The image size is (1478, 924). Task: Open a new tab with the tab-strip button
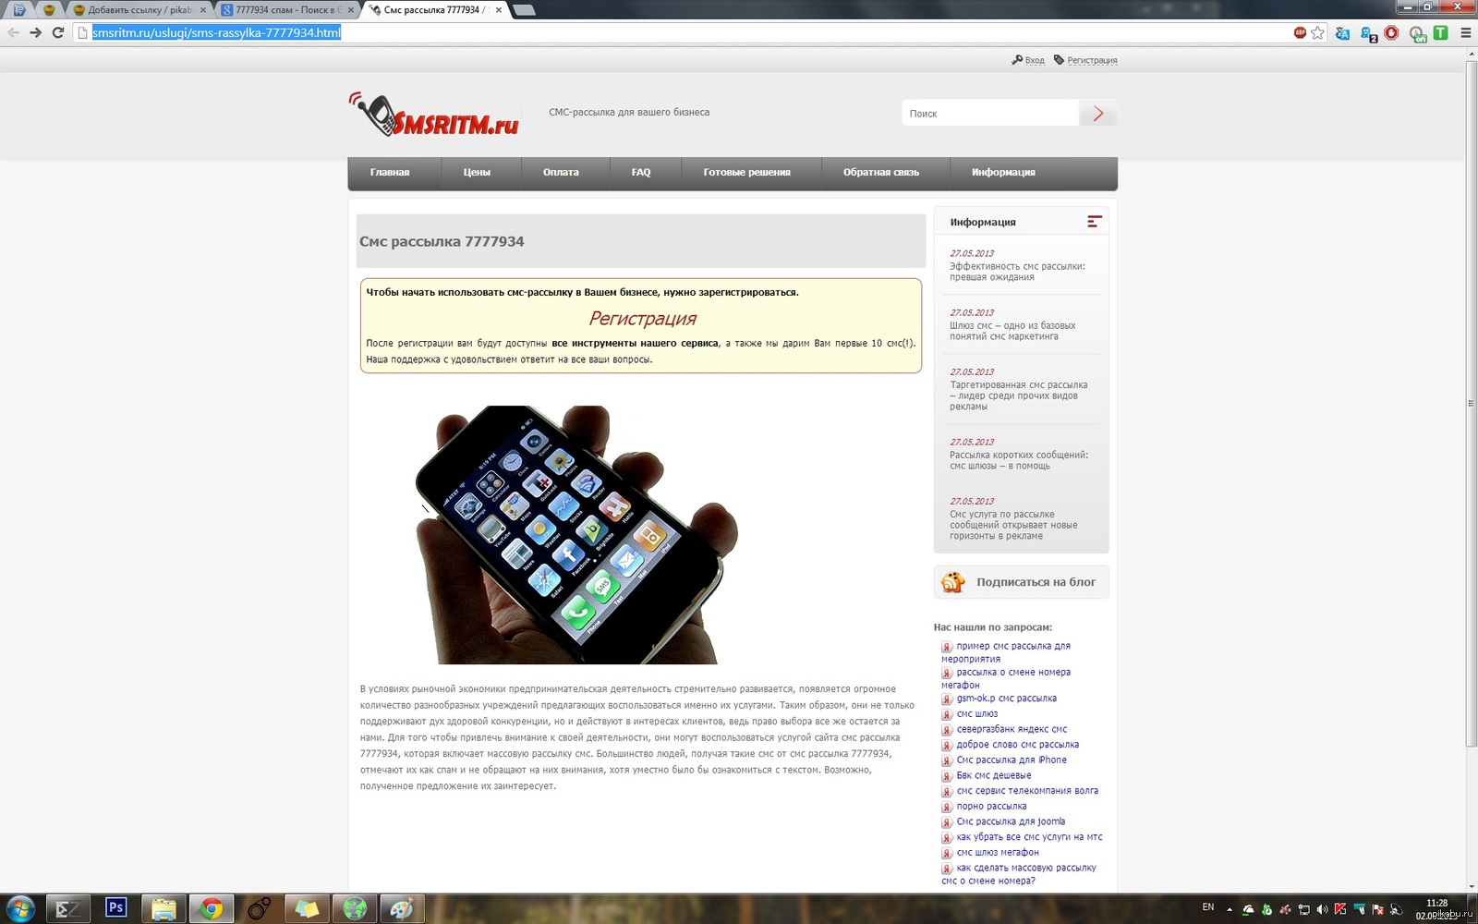coord(524,10)
